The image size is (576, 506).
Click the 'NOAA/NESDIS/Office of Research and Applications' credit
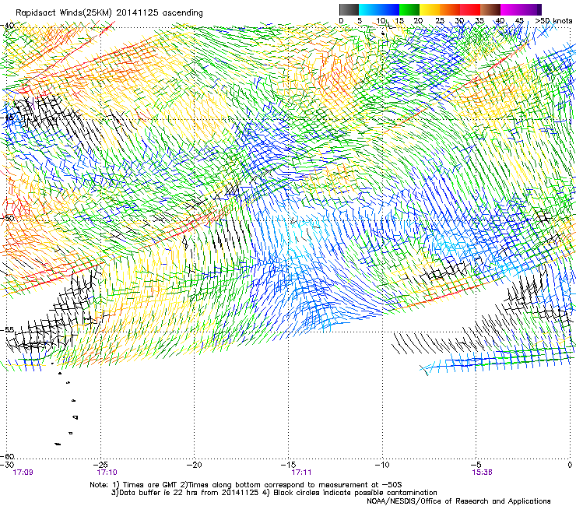(458, 501)
